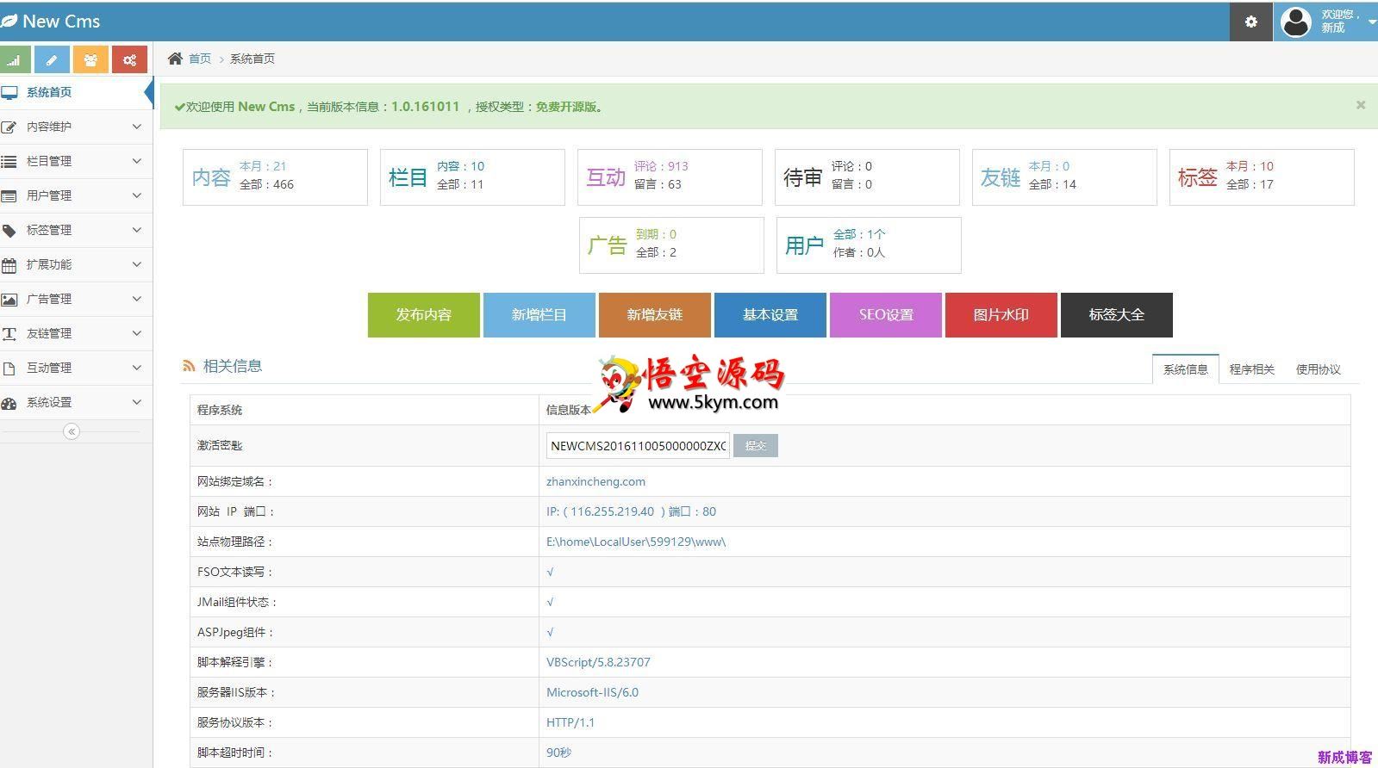Open 标签大全 button

[1116, 315]
